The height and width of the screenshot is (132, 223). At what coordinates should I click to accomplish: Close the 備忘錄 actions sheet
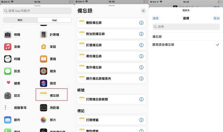(x=143, y=11)
